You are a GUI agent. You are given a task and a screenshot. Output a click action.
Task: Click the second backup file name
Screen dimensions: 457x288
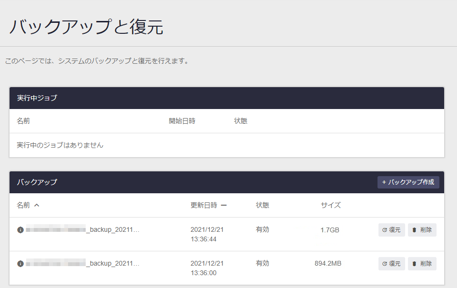click(x=82, y=264)
